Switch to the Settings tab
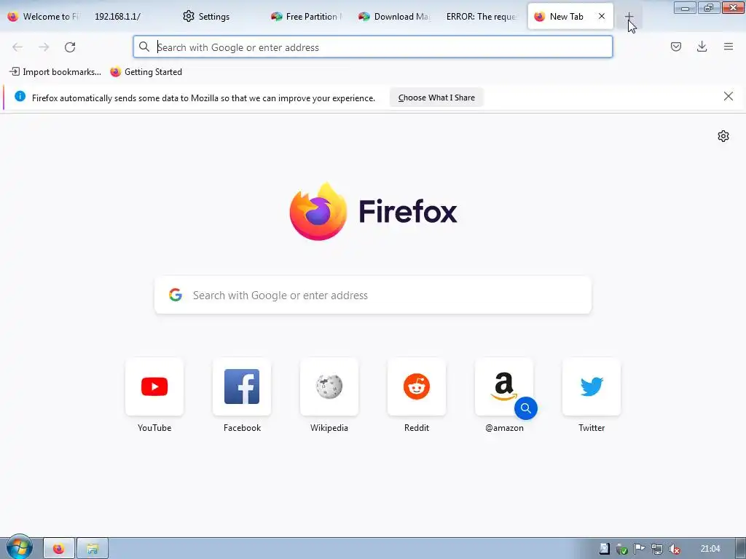Viewport: 746px width, 559px height. [219, 17]
